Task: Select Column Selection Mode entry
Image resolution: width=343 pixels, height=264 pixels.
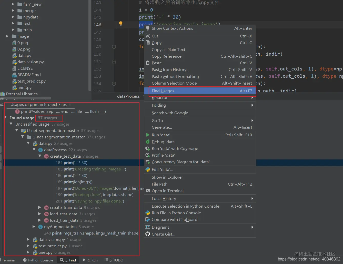Action: point(200,83)
